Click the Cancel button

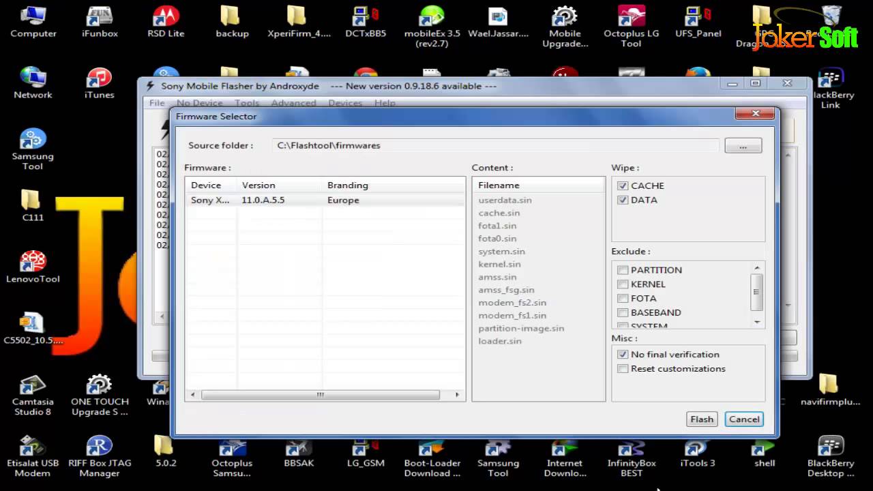pos(744,419)
